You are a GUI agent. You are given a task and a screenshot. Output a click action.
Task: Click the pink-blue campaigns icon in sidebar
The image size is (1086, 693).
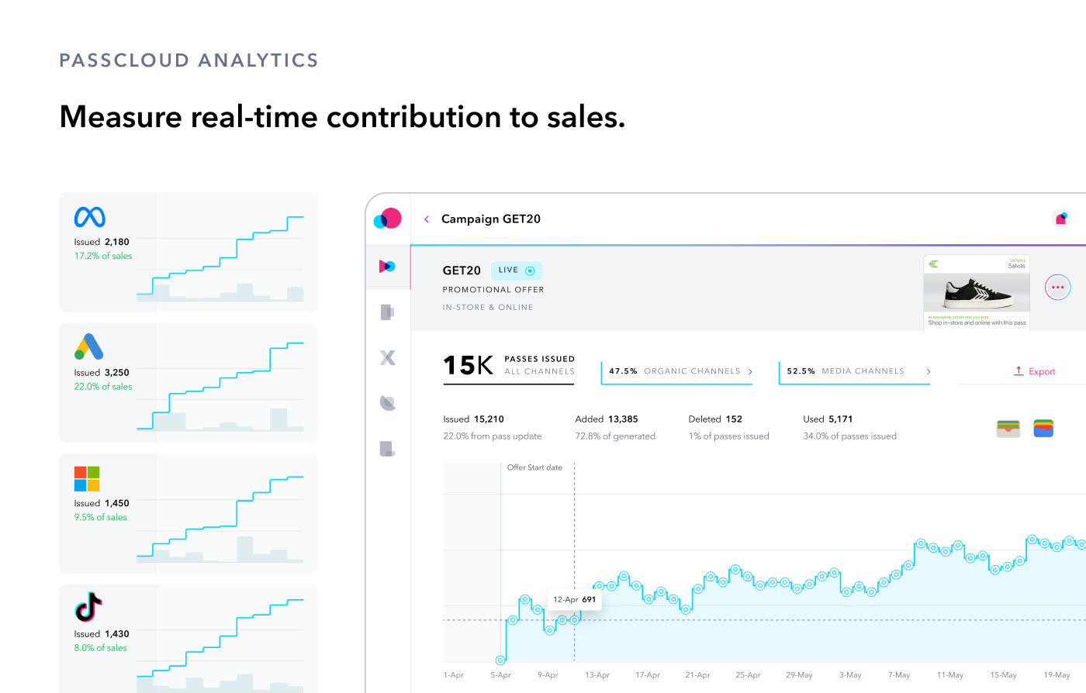tap(387, 267)
